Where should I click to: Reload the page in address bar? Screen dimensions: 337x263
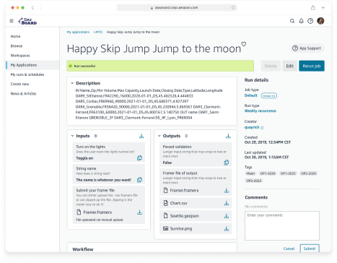233,8
